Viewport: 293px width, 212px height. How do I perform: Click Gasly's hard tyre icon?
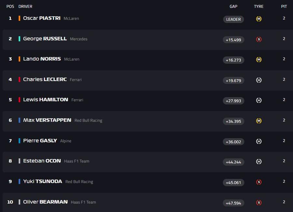point(258,141)
